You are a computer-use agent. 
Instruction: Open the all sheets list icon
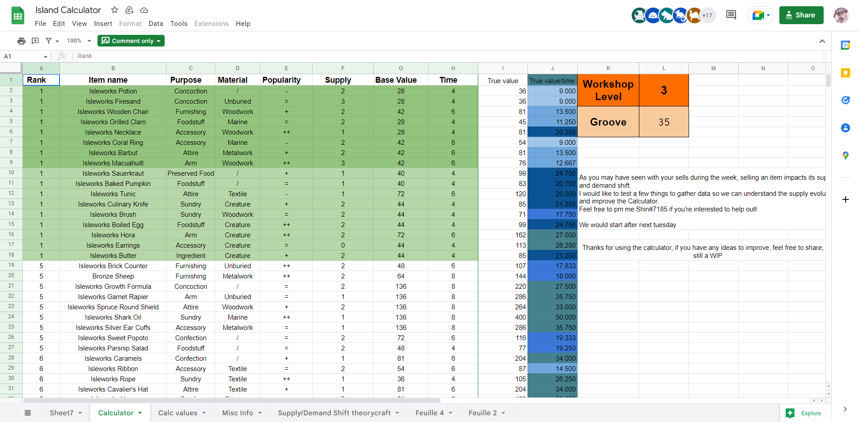(x=28, y=413)
